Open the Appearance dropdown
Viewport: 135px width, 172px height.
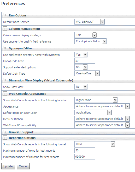point(102,106)
